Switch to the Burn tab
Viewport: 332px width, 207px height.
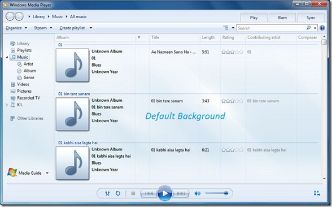point(282,18)
